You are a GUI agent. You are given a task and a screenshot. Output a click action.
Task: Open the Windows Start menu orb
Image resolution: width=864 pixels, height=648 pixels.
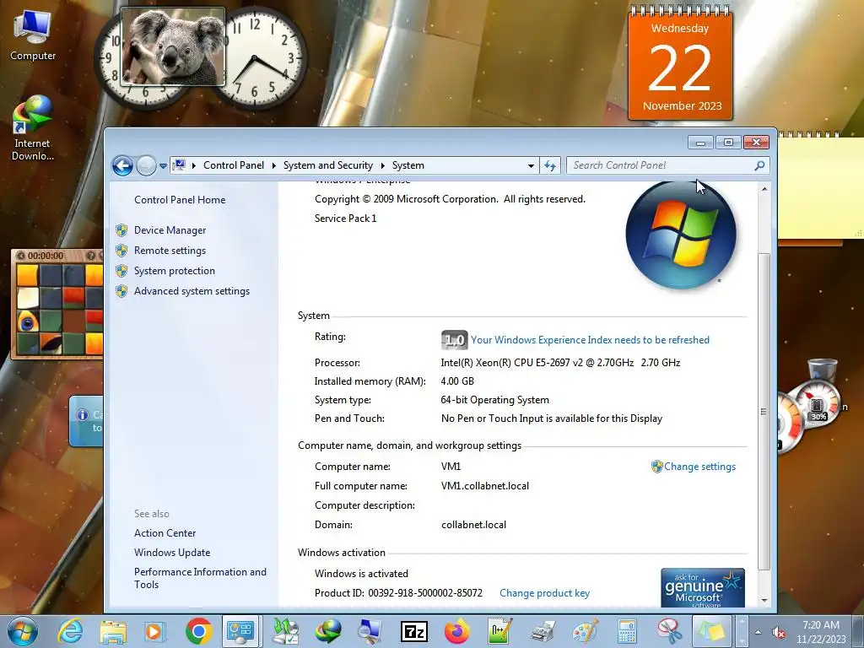coord(23,631)
